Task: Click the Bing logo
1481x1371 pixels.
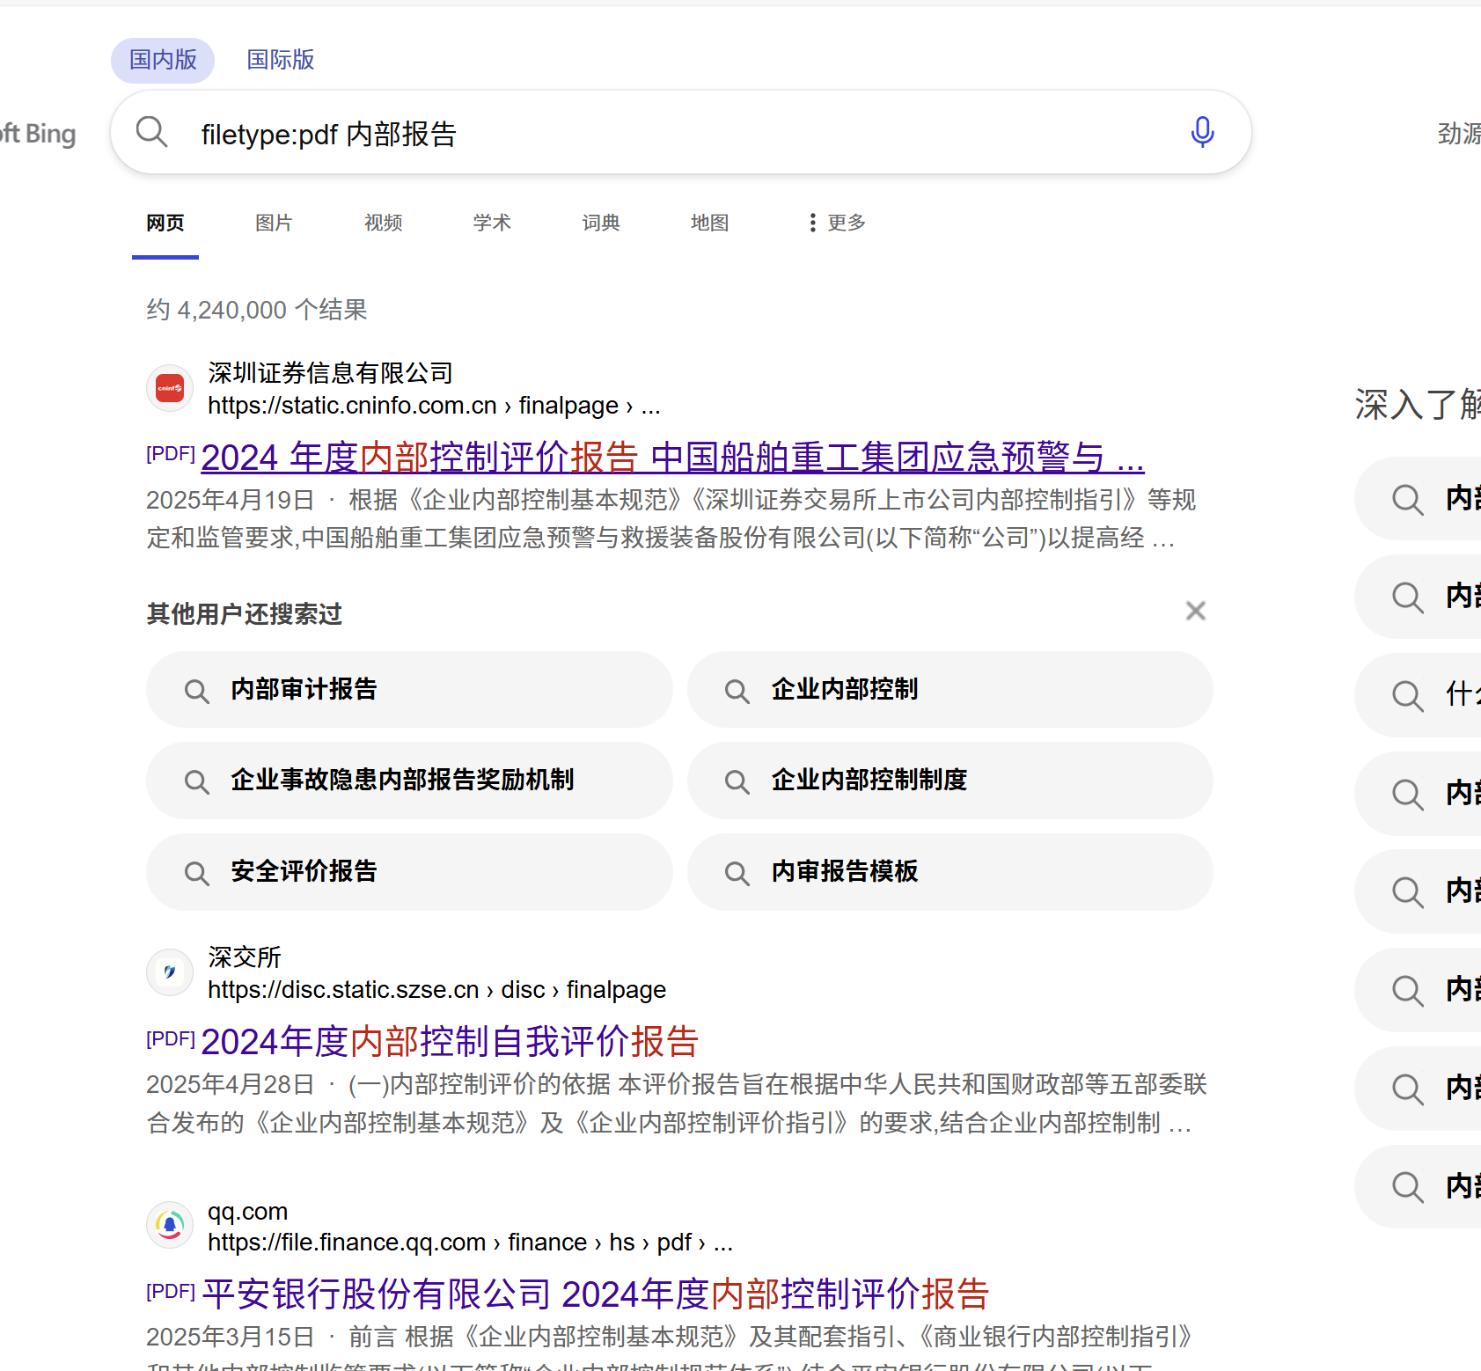Action: coord(38,134)
